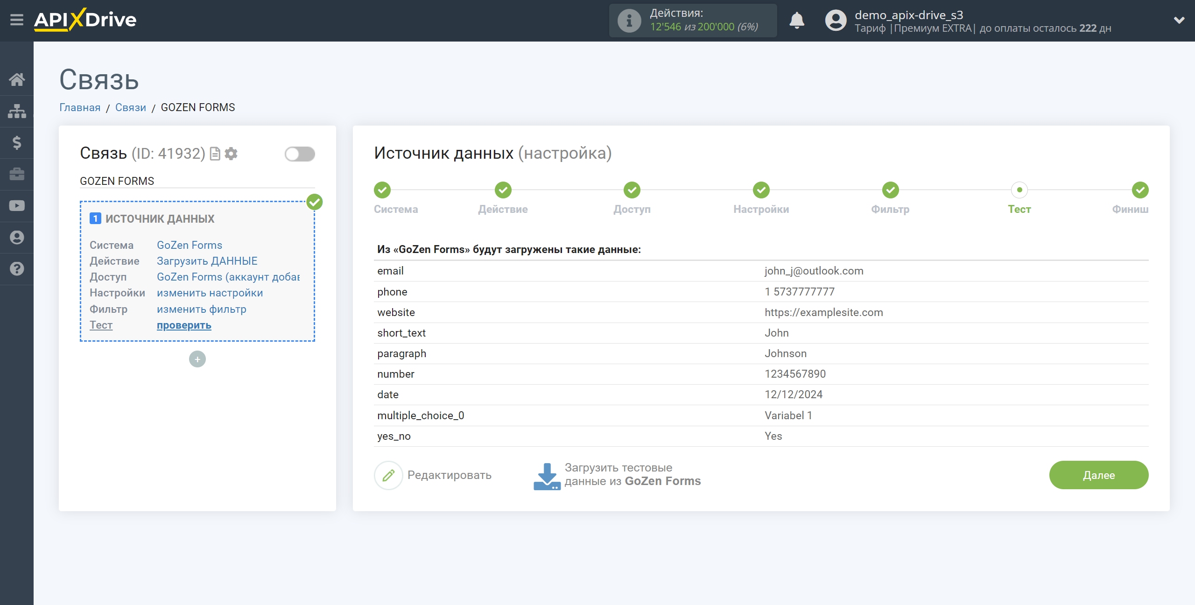The height and width of the screenshot is (605, 1195).
Task: Click the download test data icon
Action: point(547,476)
